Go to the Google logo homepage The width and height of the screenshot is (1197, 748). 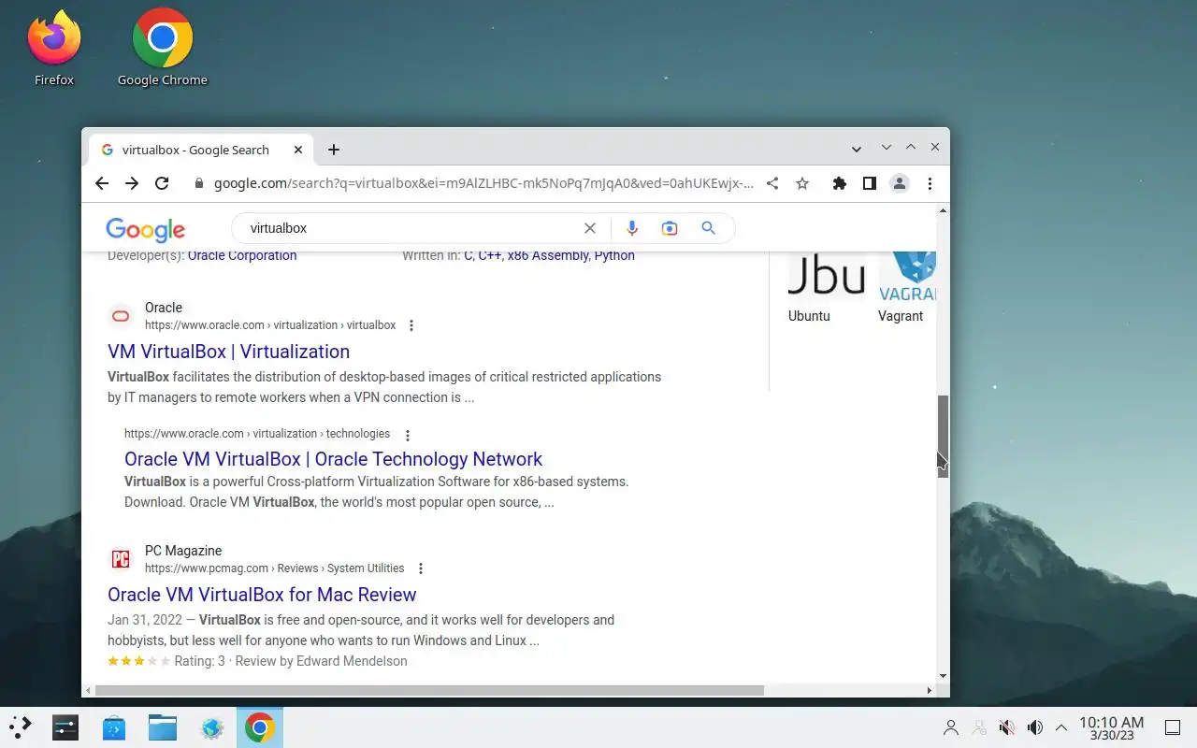click(146, 230)
